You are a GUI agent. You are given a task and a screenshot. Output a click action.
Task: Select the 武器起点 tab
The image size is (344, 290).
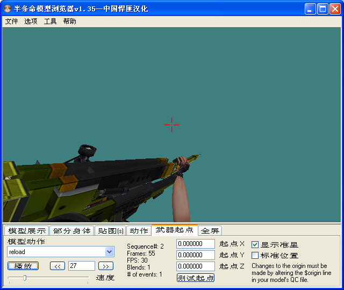[174, 230]
